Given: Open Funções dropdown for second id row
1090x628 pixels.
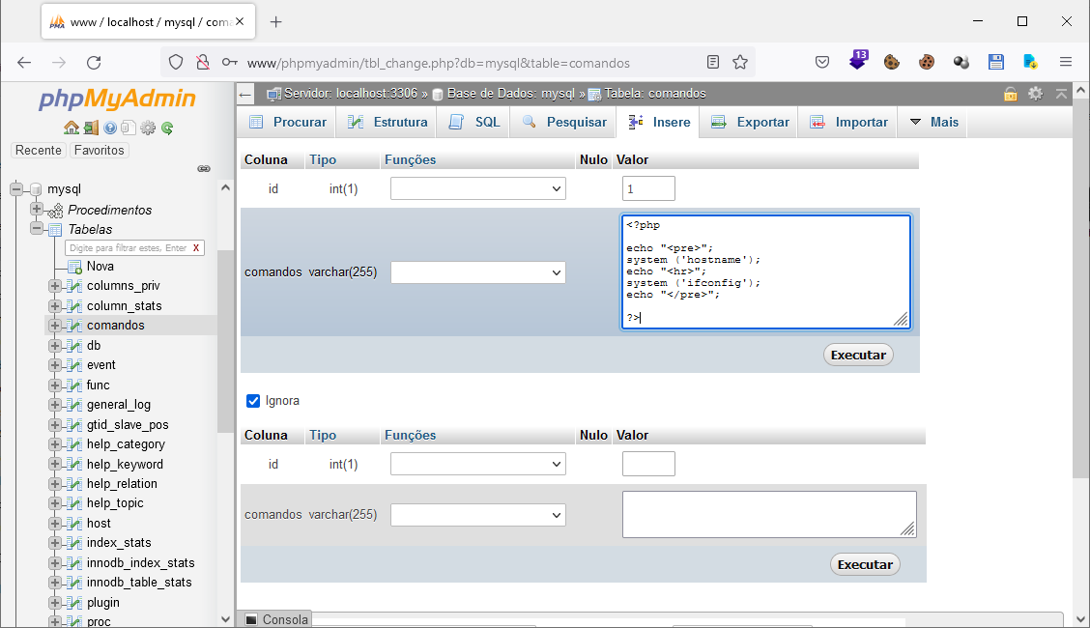Looking at the screenshot, I should pos(478,464).
